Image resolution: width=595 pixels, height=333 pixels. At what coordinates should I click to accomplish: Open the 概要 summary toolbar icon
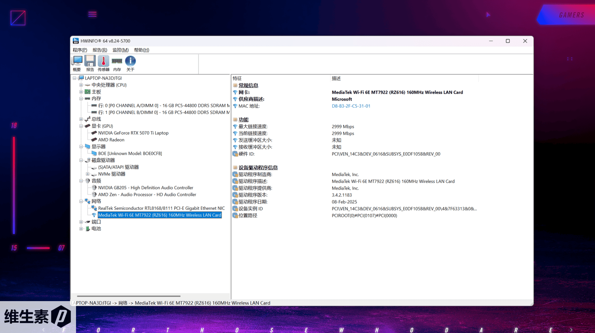point(77,63)
